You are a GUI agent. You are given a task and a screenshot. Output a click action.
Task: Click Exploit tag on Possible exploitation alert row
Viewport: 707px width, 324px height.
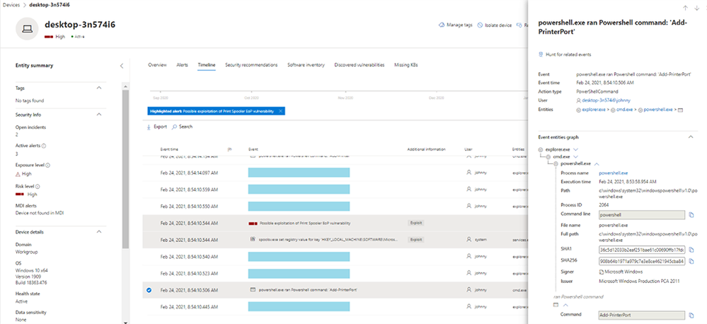point(415,223)
